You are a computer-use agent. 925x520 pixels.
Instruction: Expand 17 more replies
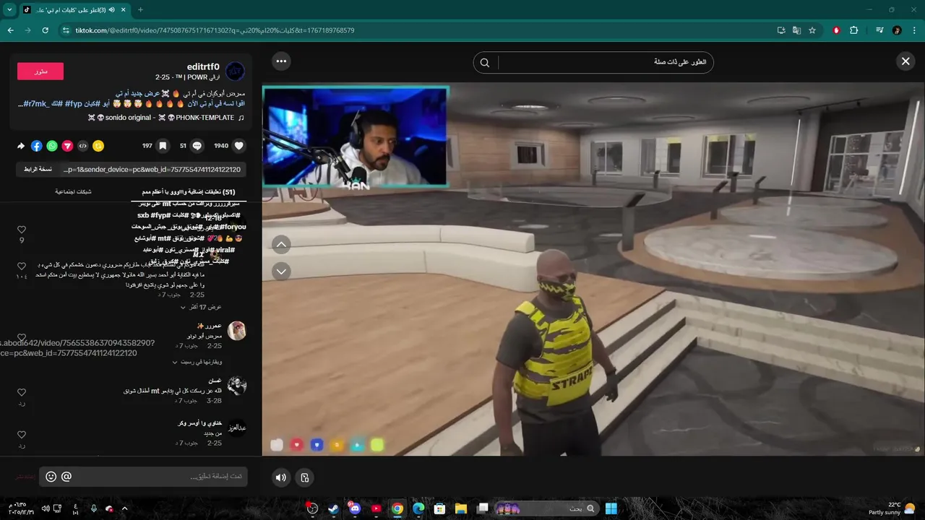[200, 307]
